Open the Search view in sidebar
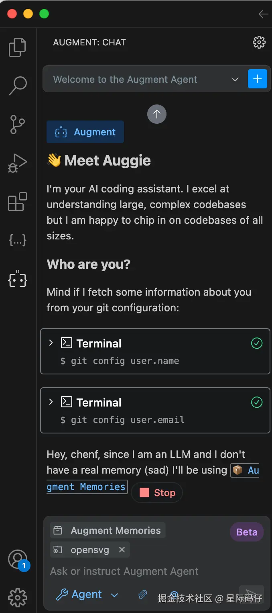 (18, 86)
